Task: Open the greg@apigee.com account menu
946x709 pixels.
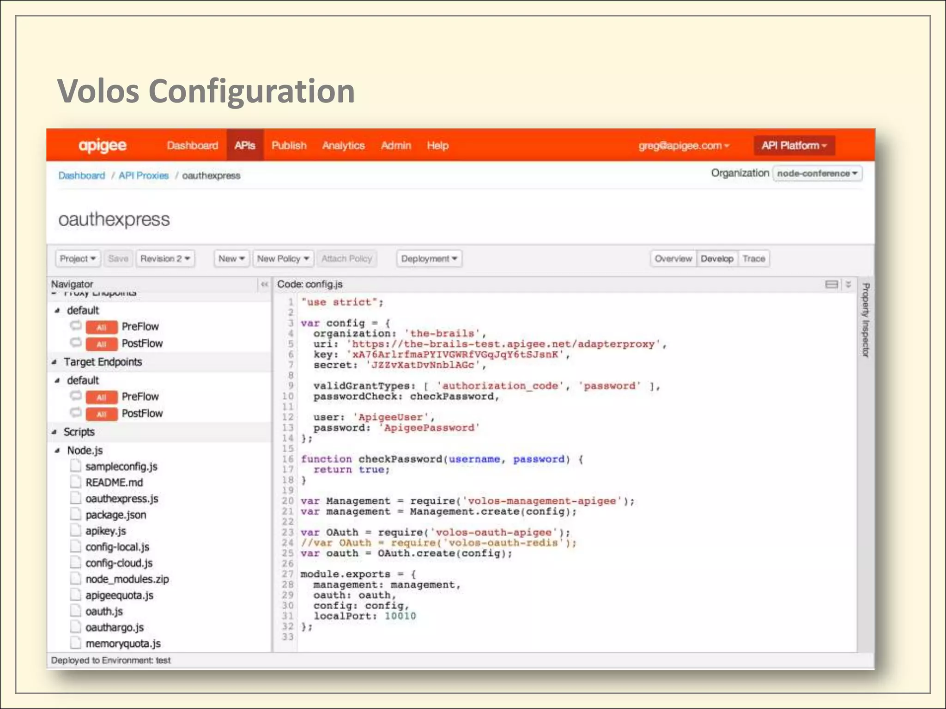Action: point(684,146)
